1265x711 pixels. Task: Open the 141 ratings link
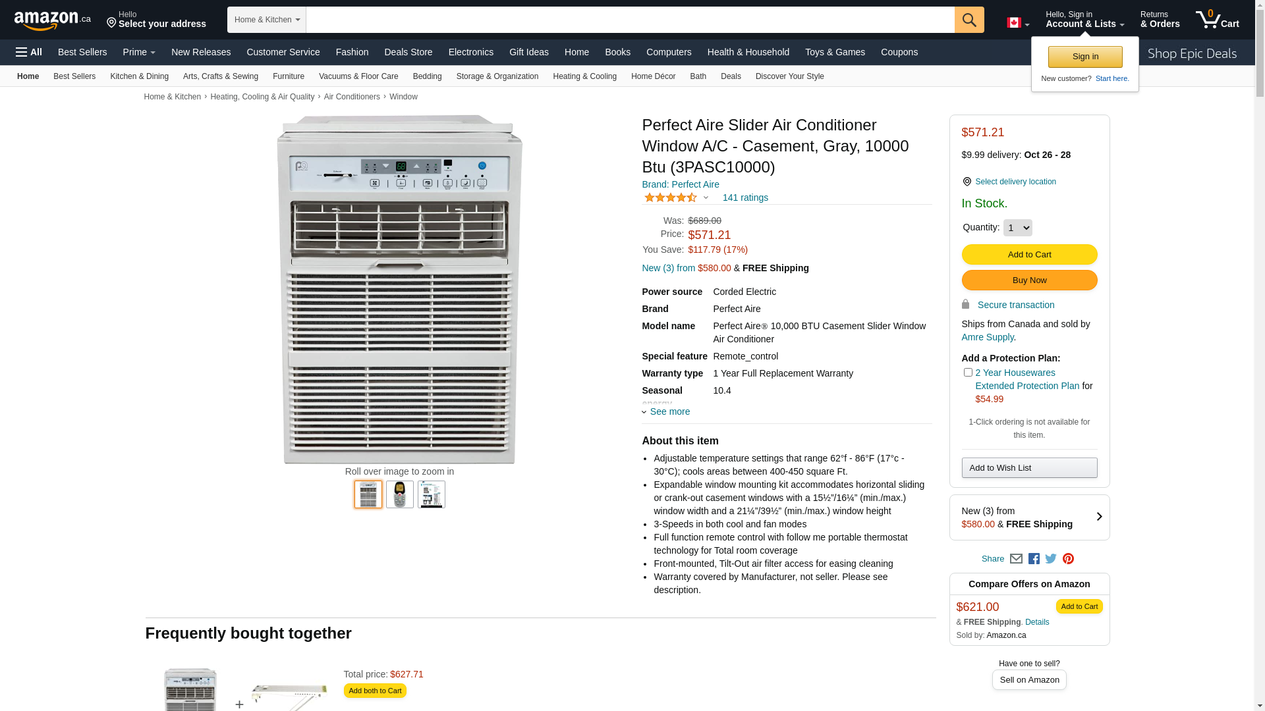point(745,197)
